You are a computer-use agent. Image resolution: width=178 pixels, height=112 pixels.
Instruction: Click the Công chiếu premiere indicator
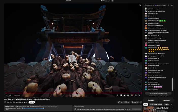(17, 95)
